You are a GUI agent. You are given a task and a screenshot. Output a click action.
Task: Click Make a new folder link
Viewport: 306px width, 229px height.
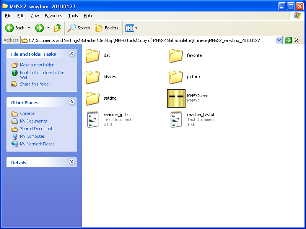click(37, 65)
